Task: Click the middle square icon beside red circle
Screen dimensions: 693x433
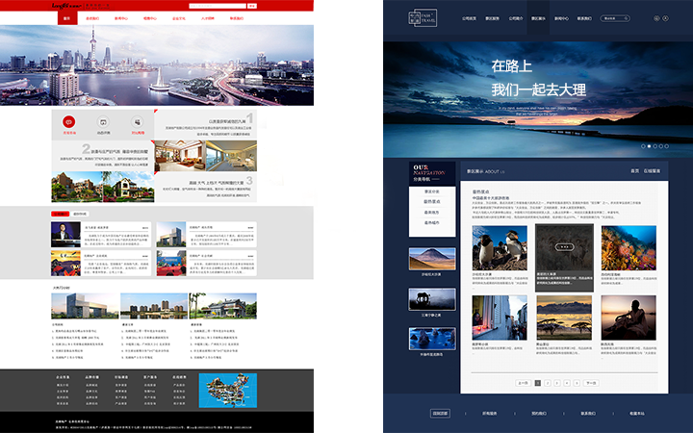Action: click(103, 122)
